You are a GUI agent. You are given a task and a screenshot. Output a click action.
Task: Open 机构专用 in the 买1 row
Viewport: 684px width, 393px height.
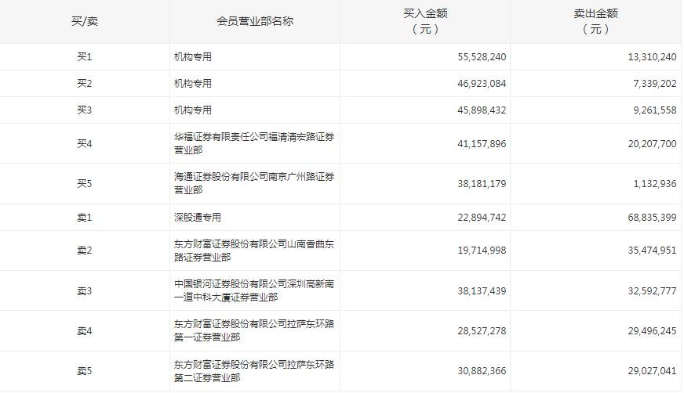pyautogui.click(x=193, y=57)
